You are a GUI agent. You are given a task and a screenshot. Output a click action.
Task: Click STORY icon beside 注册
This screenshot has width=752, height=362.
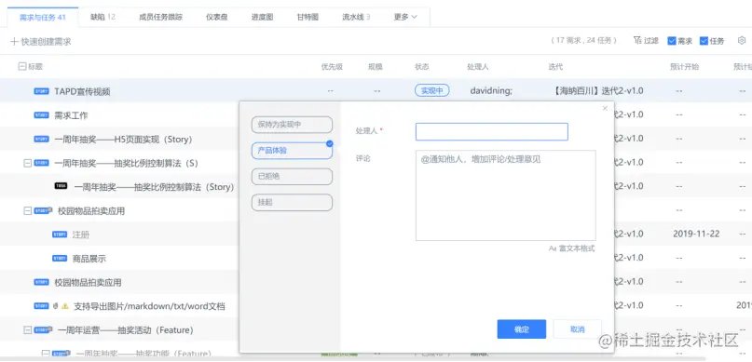click(60, 235)
